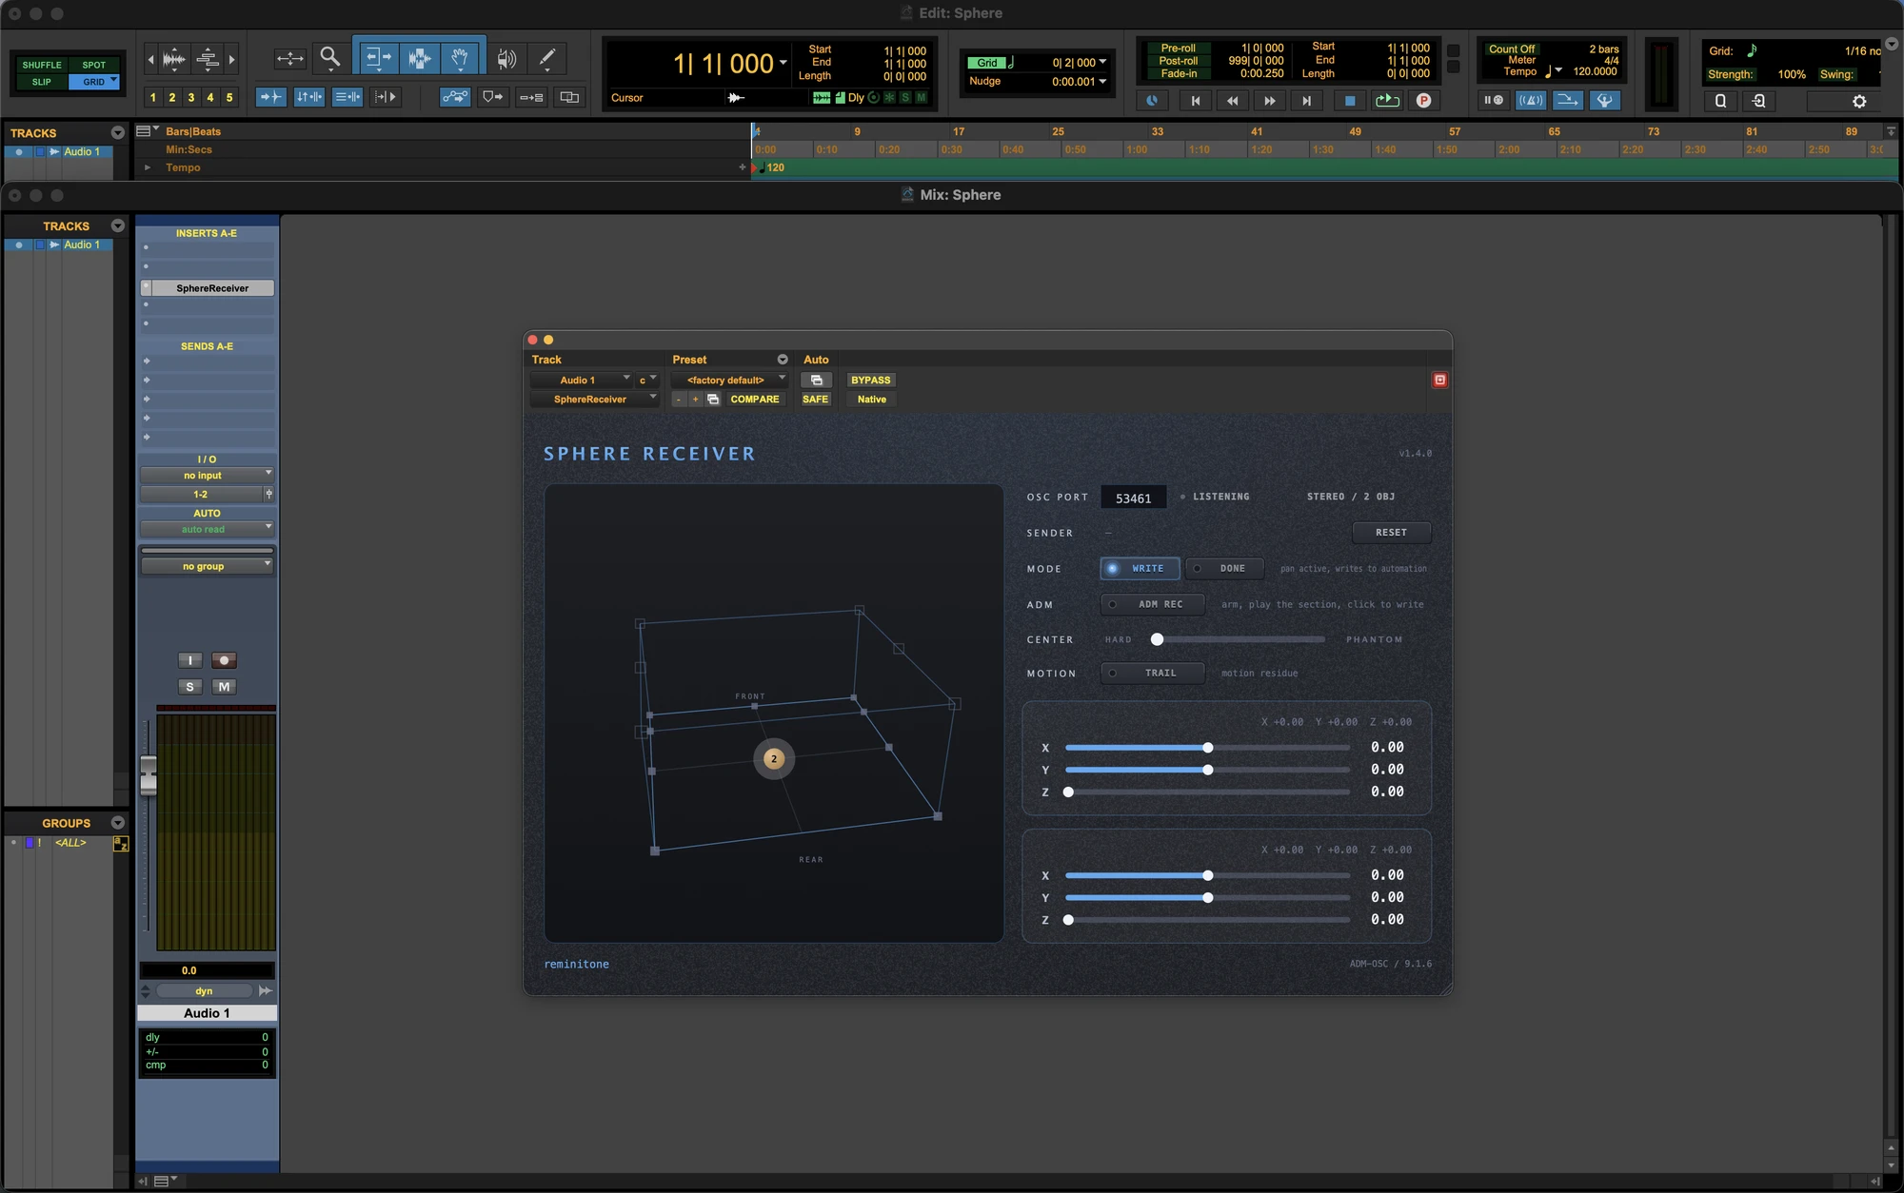1904x1193 pixels.
Task: Click the Audio 1 volume fader
Action: tap(149, 774)
